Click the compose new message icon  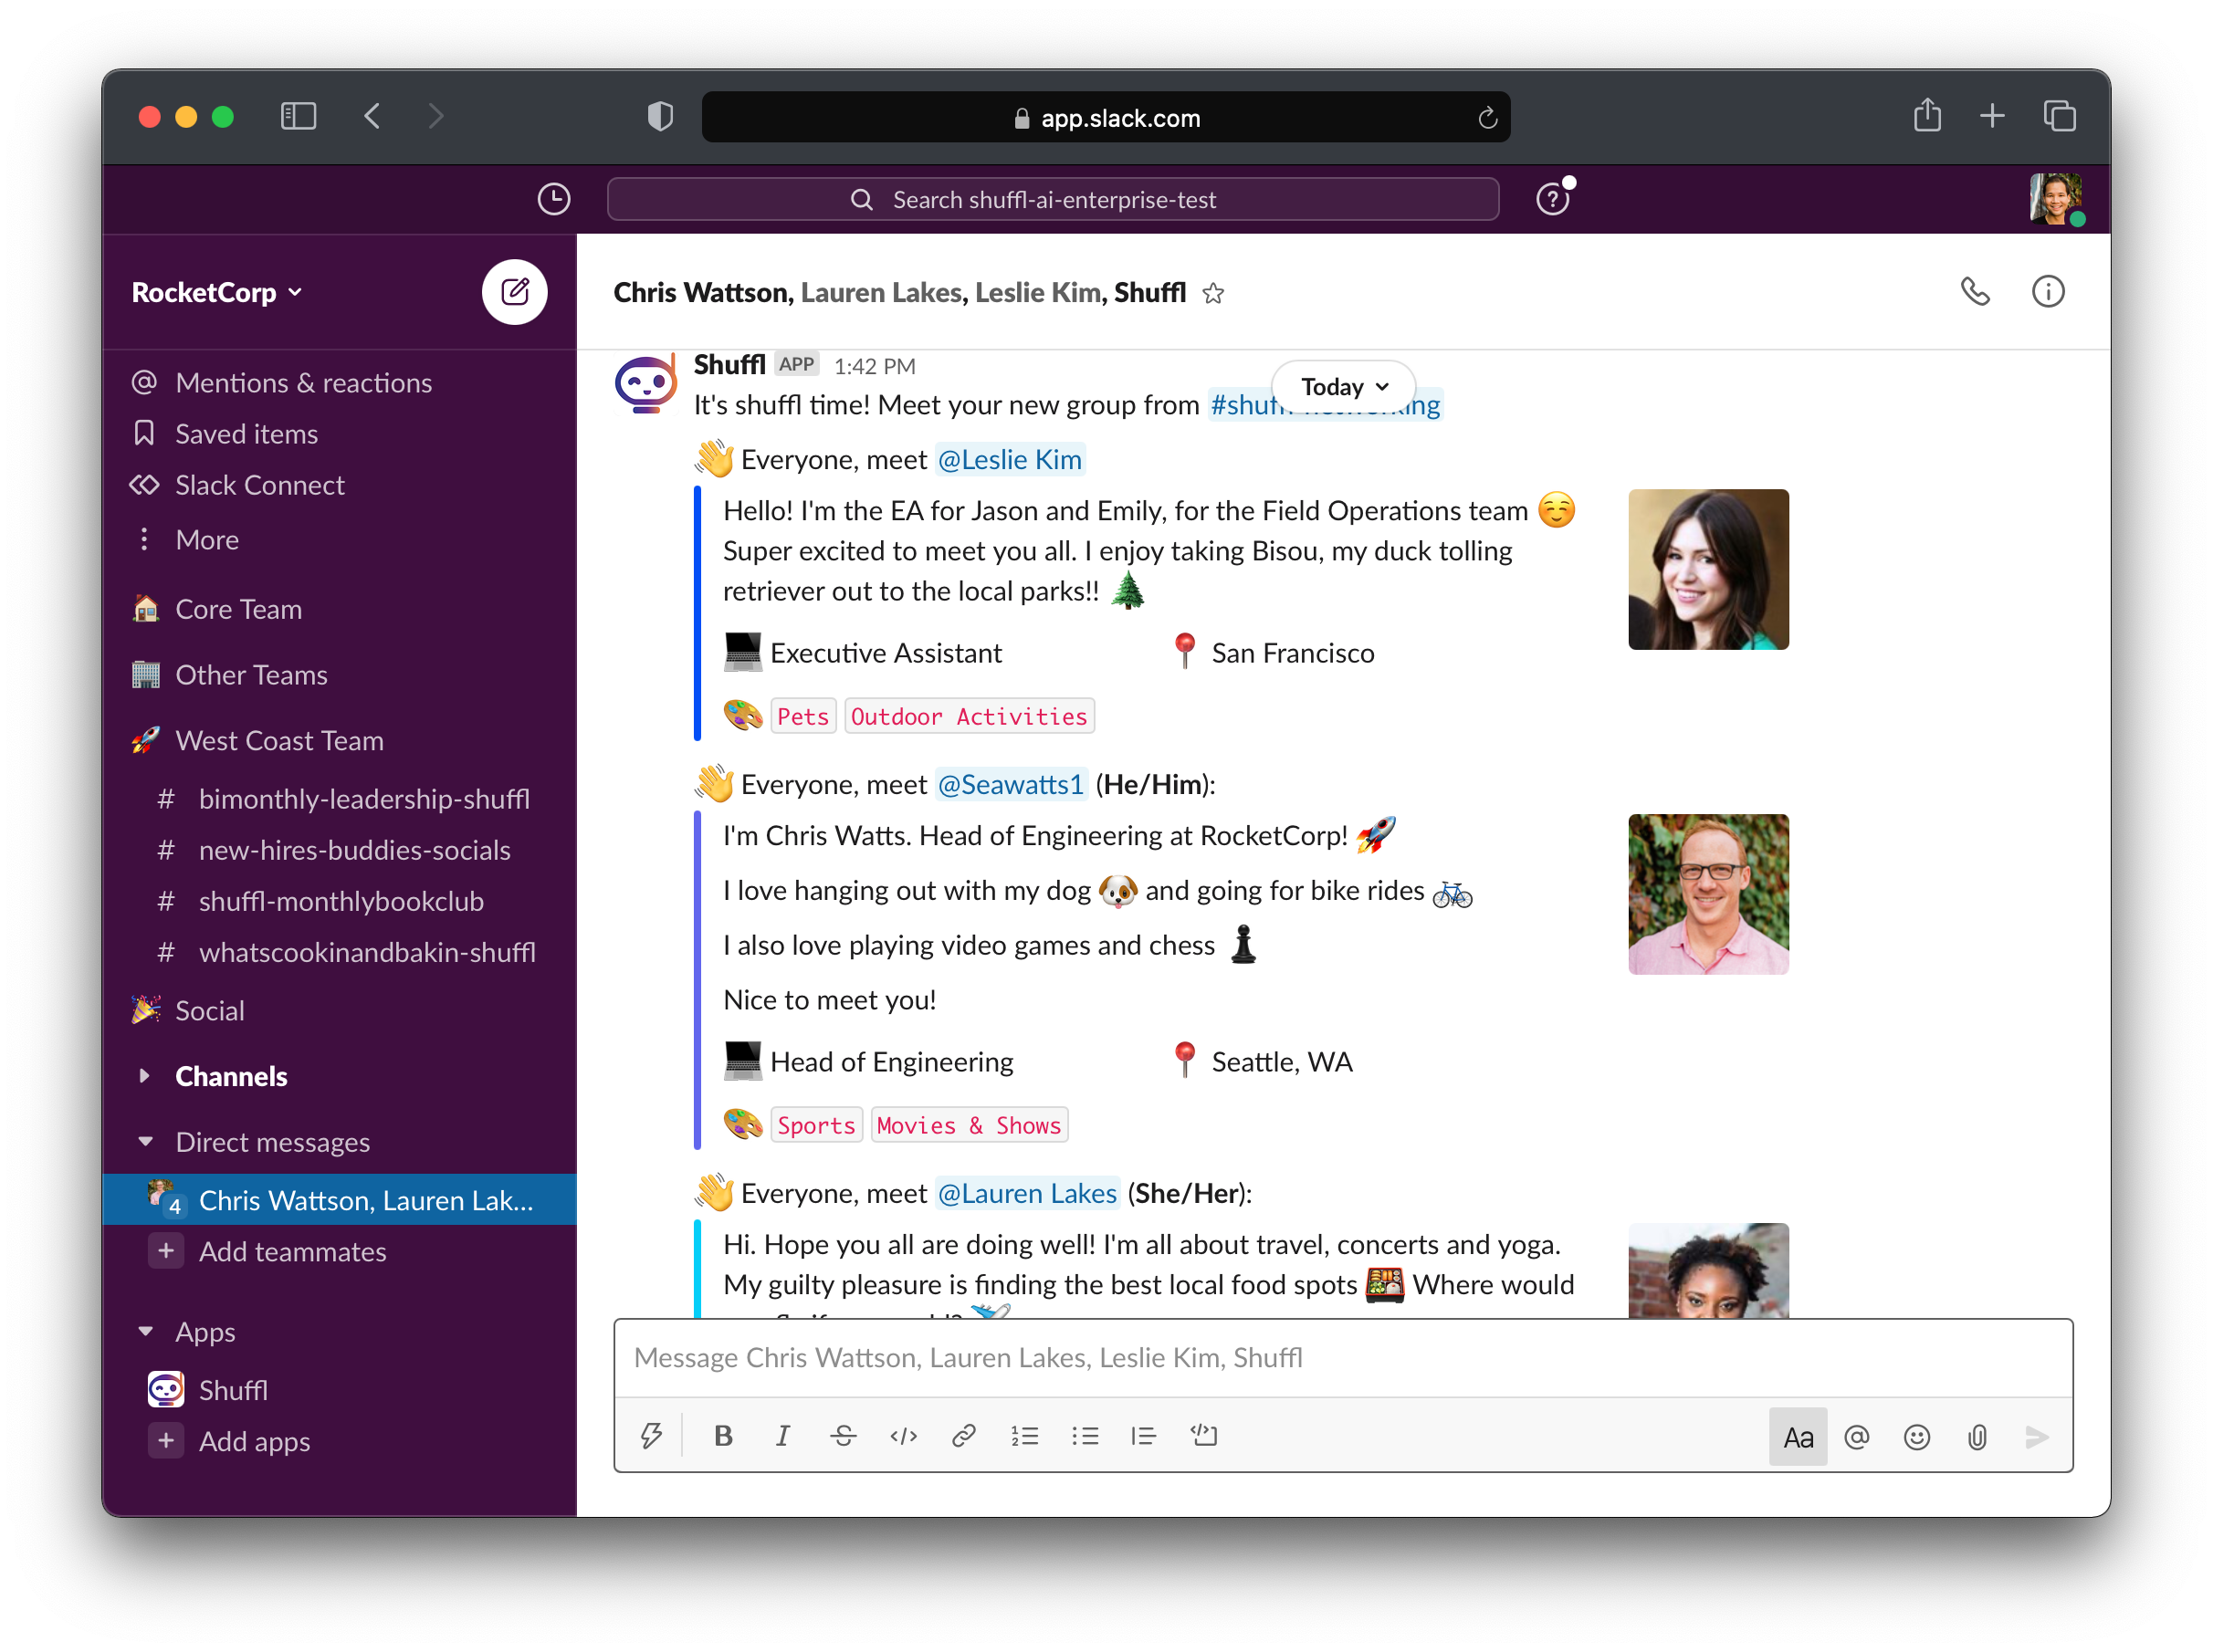click(514, 292)
